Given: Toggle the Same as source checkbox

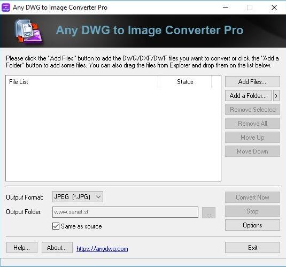Looking at the screenshot, I should tap(56, 226).
